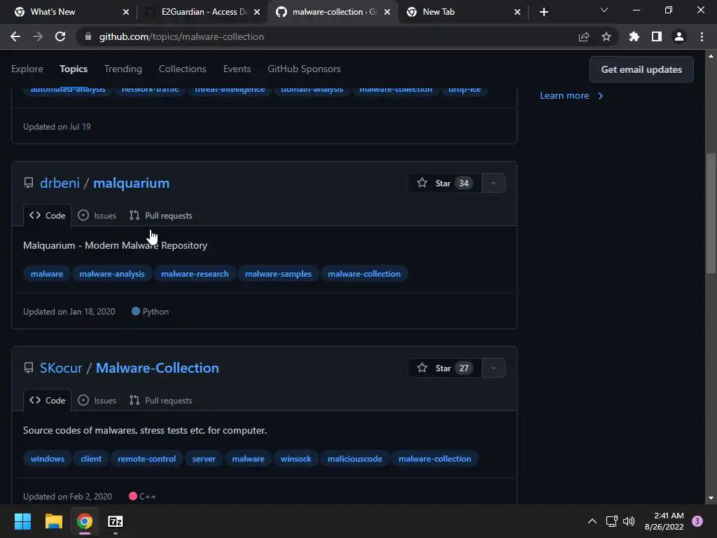Open Chrome profile avatar icon
The width and height of the screenshot is (717, 538).
pyautogui.click(x=679, y=36)
